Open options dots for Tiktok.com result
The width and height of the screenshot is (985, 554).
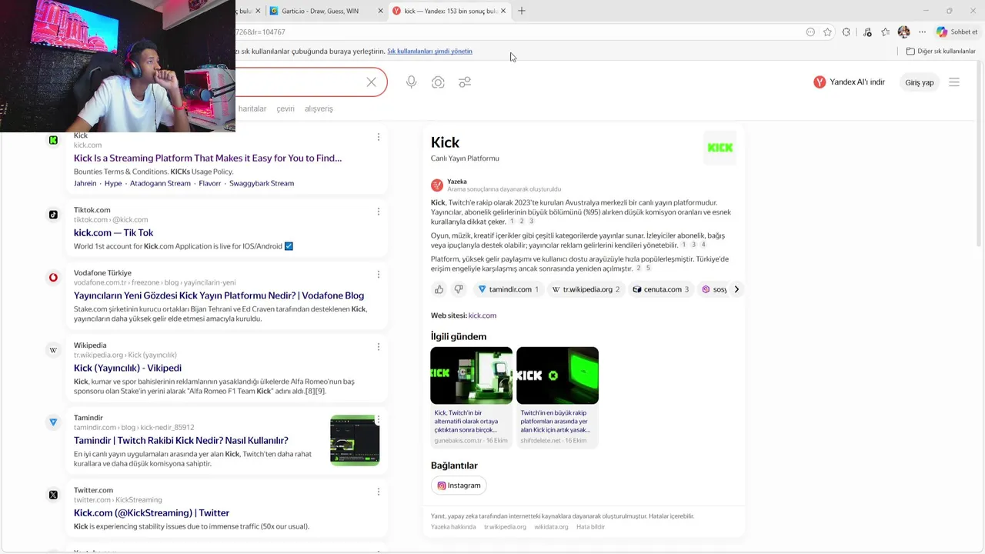(378, 212)
